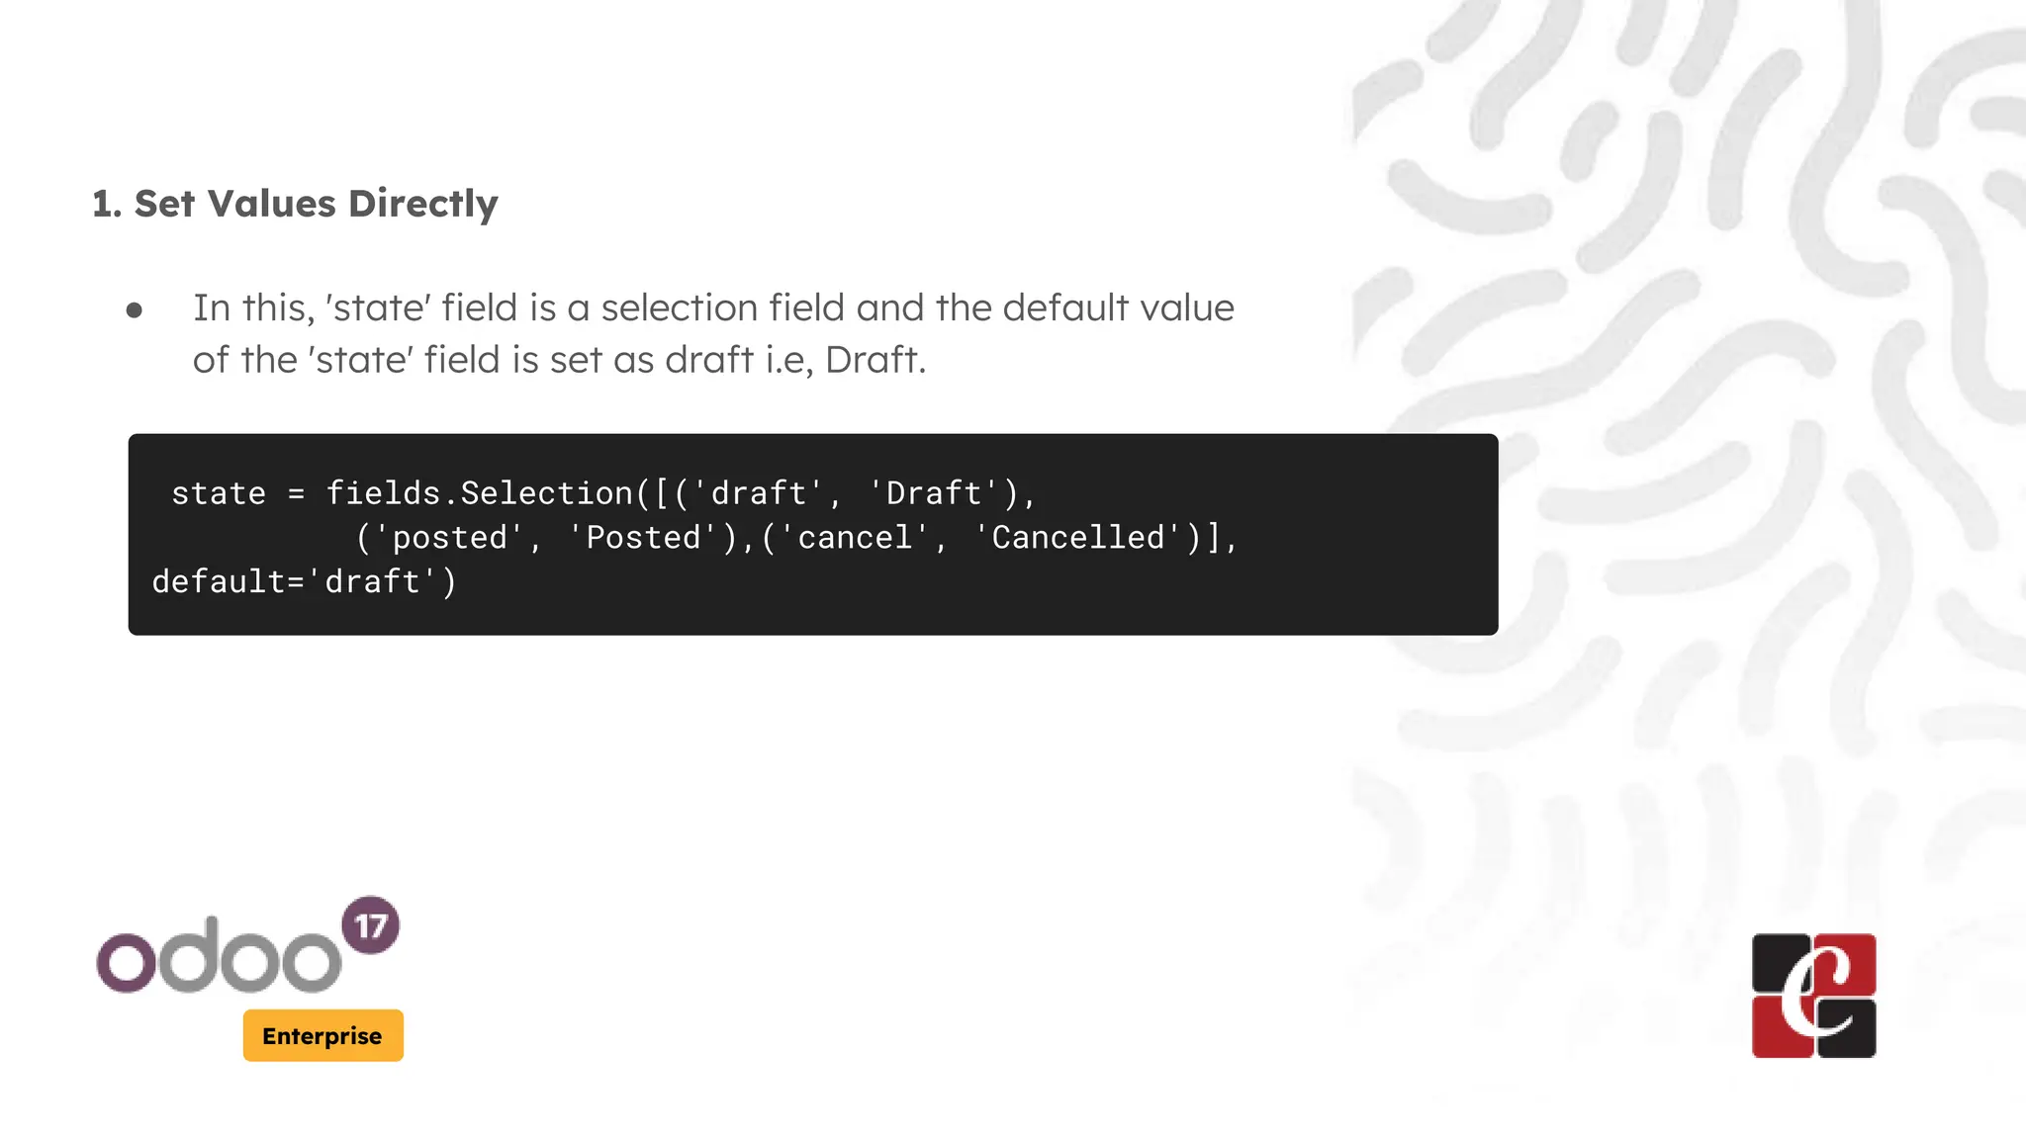Click the 'cancel' key in the code
Image resolution: width=2026 pixels, height=1139 pixels.
855,537
